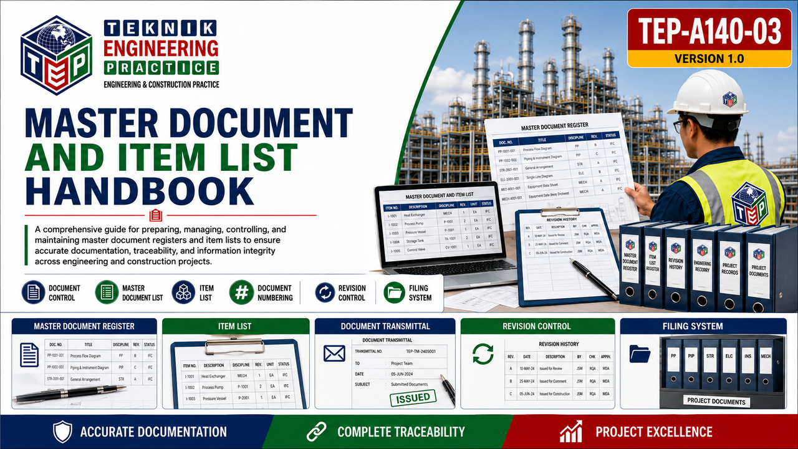
Task: Click the TEP logo on the safety vest
Action: 750,203
